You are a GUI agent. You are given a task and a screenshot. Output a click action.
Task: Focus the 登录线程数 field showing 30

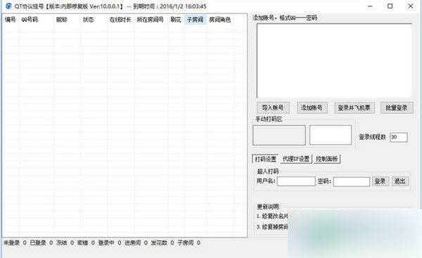[399, 137]
